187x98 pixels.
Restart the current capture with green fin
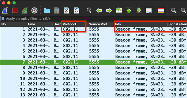pos(25,10)
